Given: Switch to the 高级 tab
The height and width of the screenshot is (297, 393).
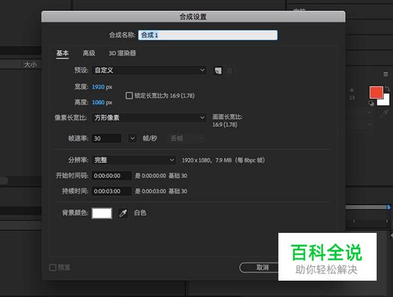Looking at the screenshot, I should pos(89,53).
